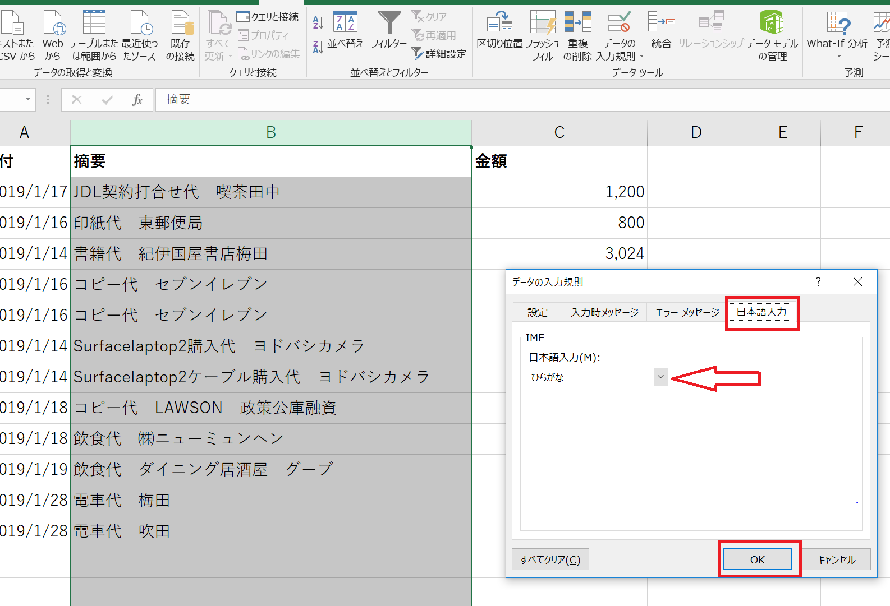Click the Flash Fill (フラッシュフィル) icon
The width and height of the screenshot is (890, 606).
point(542,34)
